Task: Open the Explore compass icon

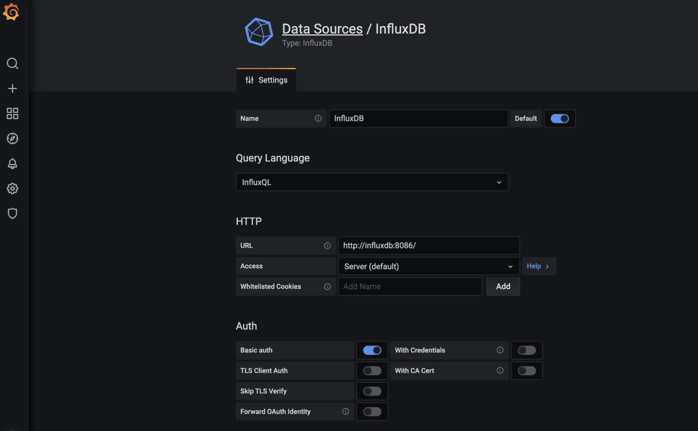Action: coord(12,138)
